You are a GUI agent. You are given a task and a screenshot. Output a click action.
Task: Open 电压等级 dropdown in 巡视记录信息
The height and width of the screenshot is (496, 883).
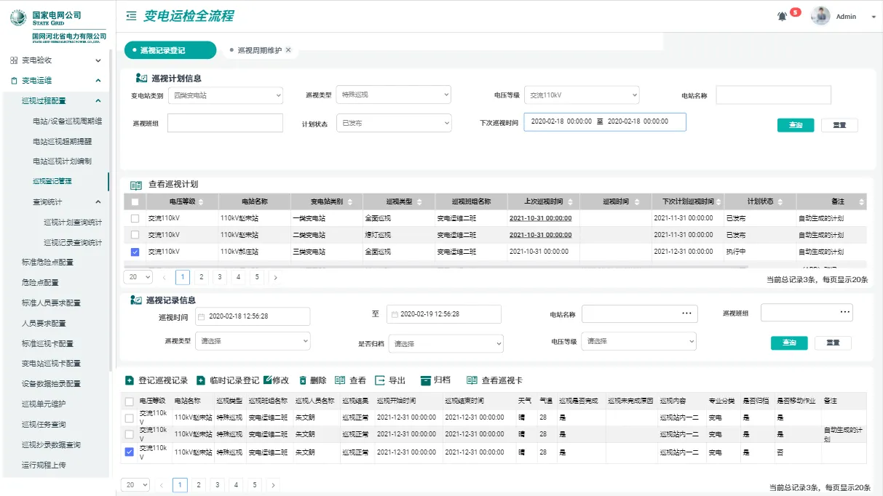638,341
